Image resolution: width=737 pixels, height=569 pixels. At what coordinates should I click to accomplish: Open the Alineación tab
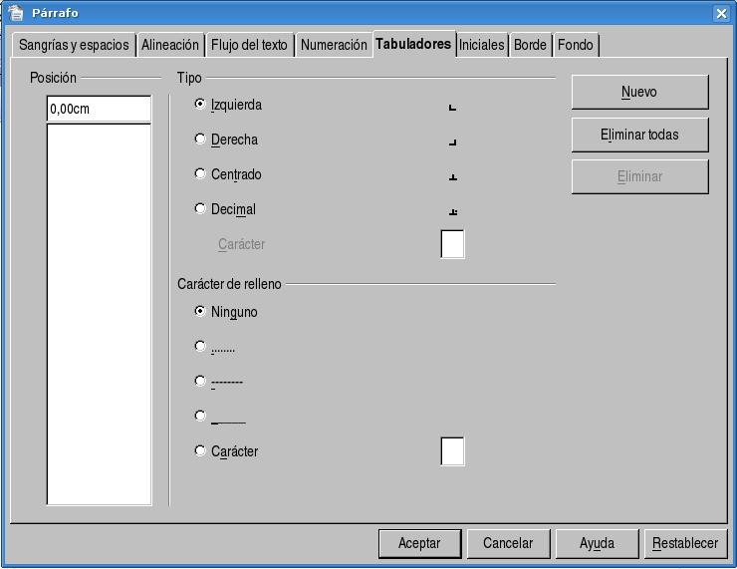click(x=170, y=45)
